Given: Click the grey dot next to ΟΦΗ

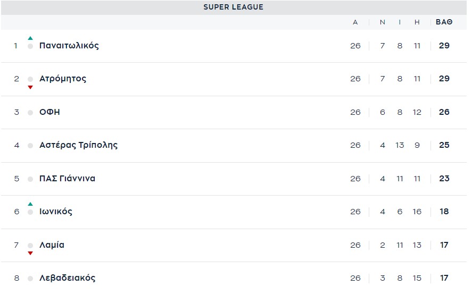Looking at the screenshot, I should point(30,112).
